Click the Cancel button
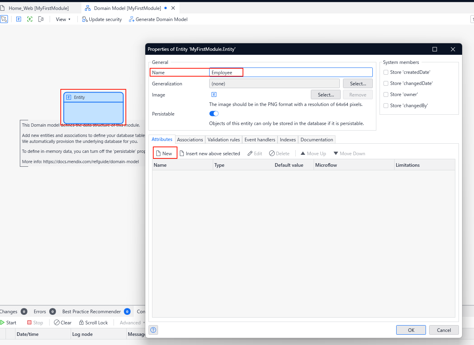The image size is (474, 345). pyautogui.click(x=444, y=330)
